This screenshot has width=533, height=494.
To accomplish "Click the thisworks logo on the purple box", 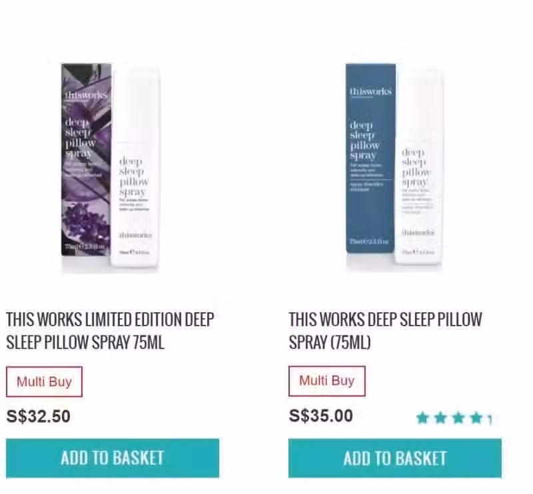I will [86, 95].
